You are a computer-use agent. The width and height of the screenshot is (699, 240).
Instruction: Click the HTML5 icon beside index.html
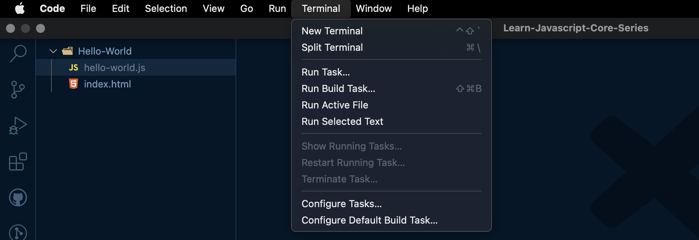click(x=73, y=84)
